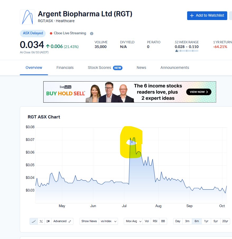232x239 pixels.
Task: Open the Overview tab
Action: pyautogui.click(x=34, y=68)
